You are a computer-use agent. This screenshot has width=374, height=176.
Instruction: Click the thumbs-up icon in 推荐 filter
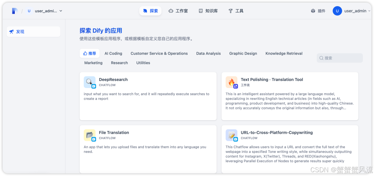click(85, 54)
